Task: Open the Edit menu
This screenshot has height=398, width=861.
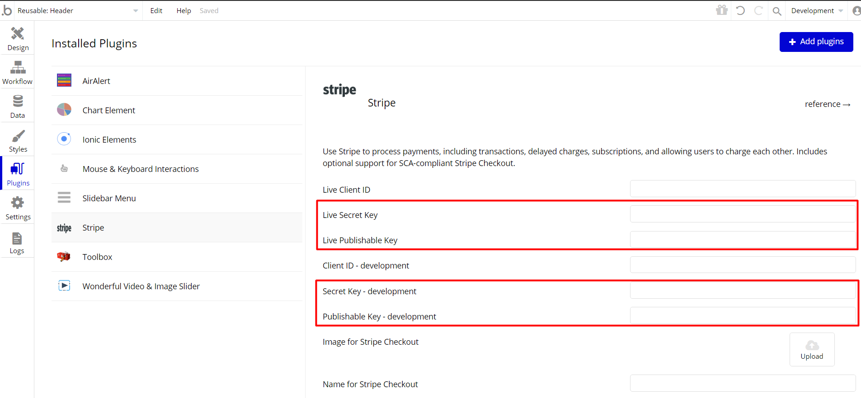Action: 156,10
